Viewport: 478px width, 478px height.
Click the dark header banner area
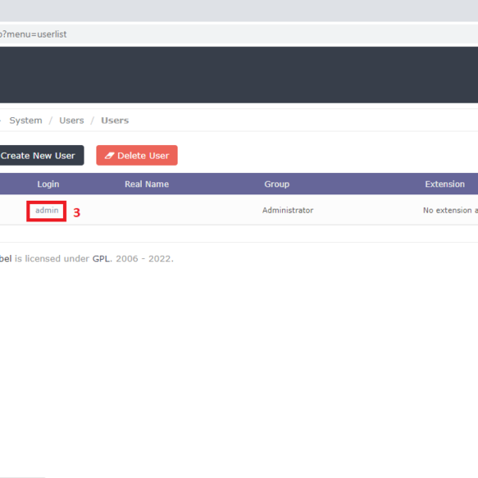[x=239, y=74]
